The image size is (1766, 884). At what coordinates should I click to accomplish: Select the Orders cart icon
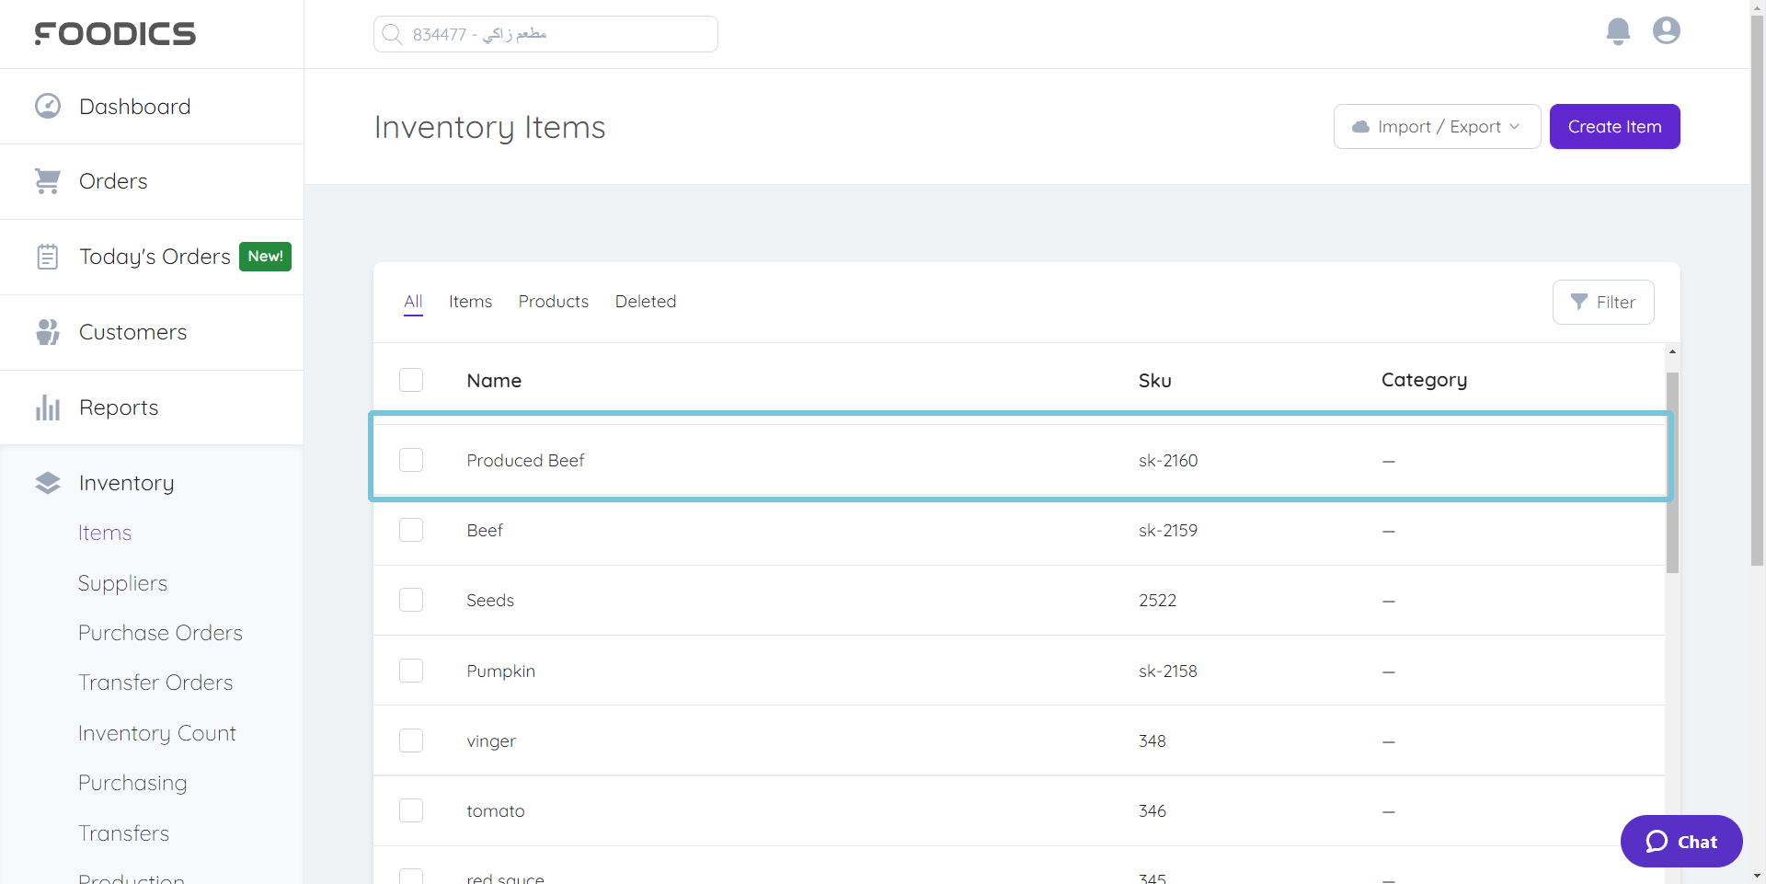pos(47,180)
